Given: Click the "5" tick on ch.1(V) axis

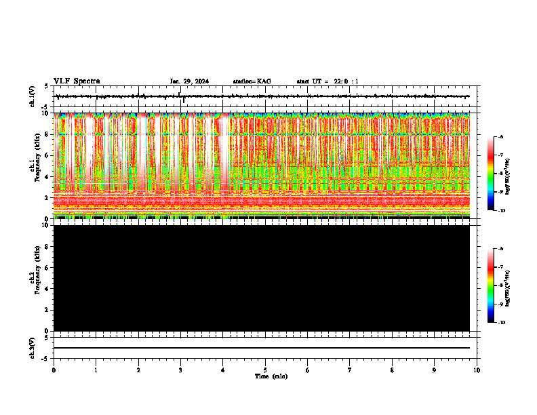Looking at the screenshot, I should (x=47, y=87).
